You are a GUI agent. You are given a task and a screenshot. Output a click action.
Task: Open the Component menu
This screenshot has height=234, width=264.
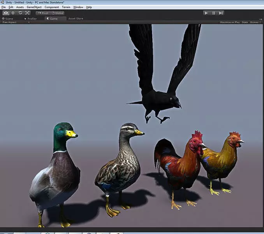click(x=52, y=7)
